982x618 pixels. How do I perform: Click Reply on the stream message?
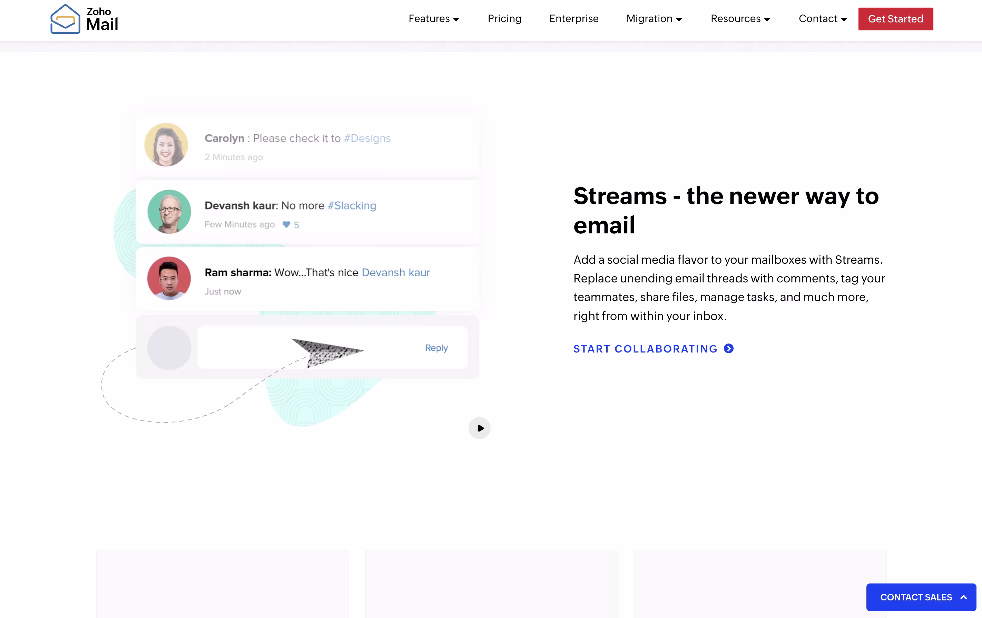coord(436,348)
